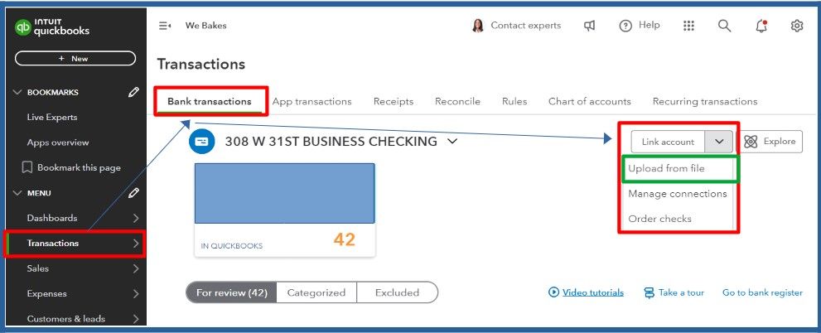This screenshot has height=333, width=821.
Task: Show Categorized transactions
Action: [316, 292]
